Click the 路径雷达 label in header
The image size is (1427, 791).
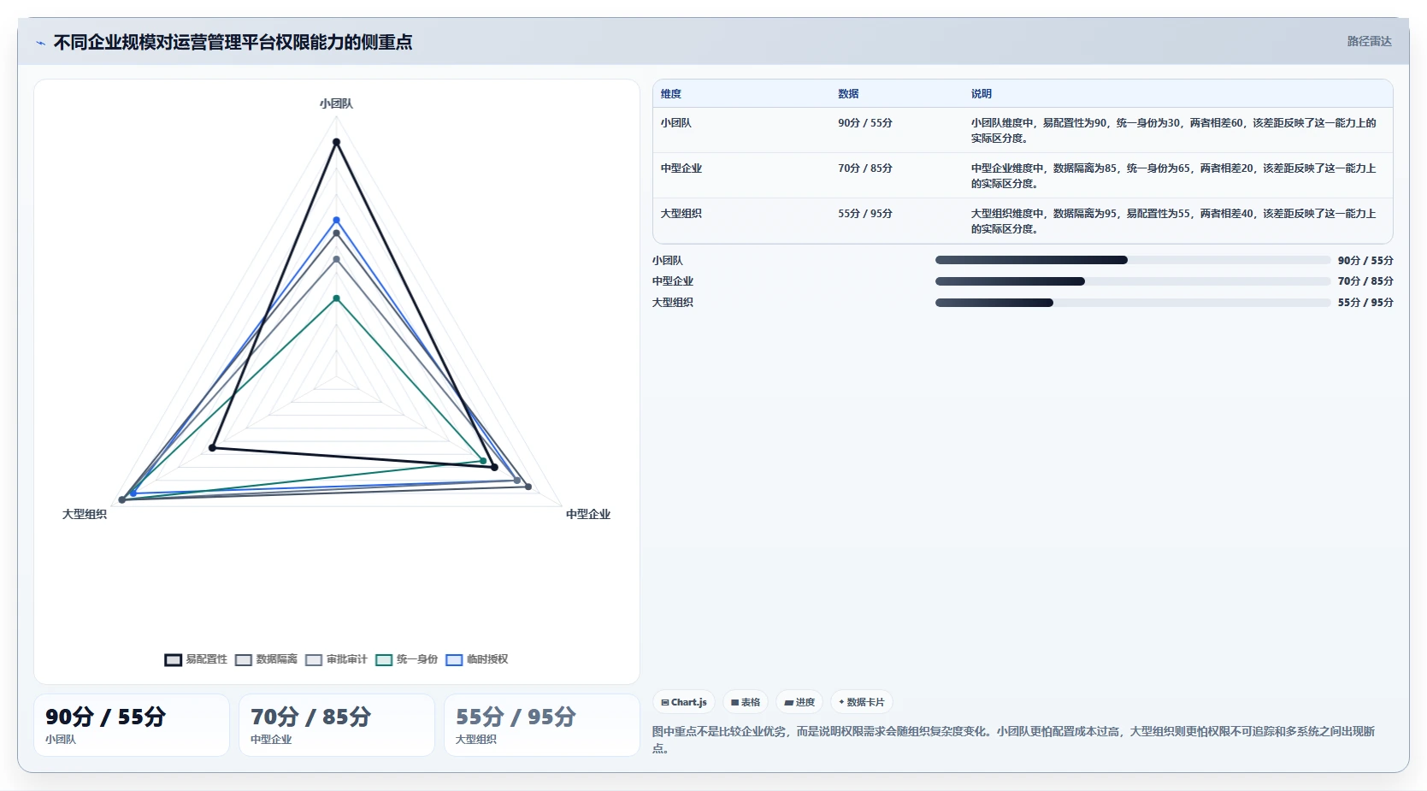1369,41
